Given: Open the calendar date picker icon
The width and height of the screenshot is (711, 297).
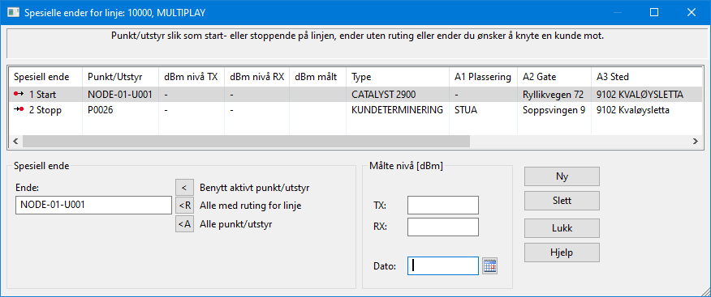Looking at the screenshot, I should click(489, 265).
